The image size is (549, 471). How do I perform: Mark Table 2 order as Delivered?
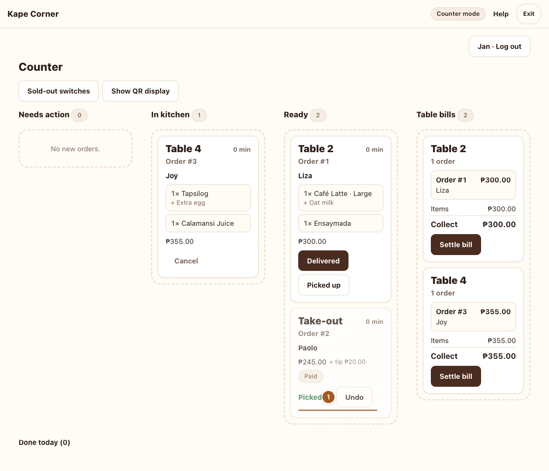click(323, 261)
